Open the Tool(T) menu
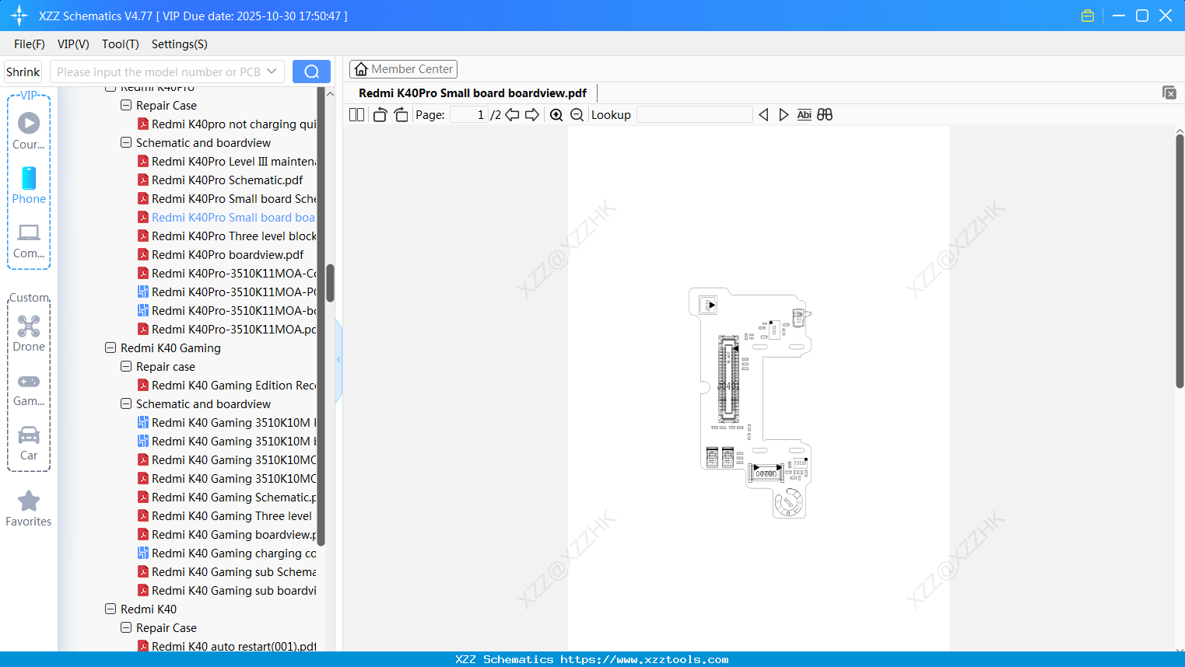Screen dimensions: 1185x667 pyautogui.click(x=121, y=44)
